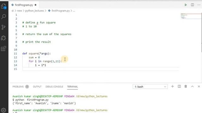This screenshot has width=202, height=113.
Task: Click the comment '# 1 to 10'
Action: [x=29, y=26]
